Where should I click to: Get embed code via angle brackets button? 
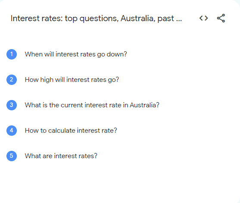tap(203, 18)
